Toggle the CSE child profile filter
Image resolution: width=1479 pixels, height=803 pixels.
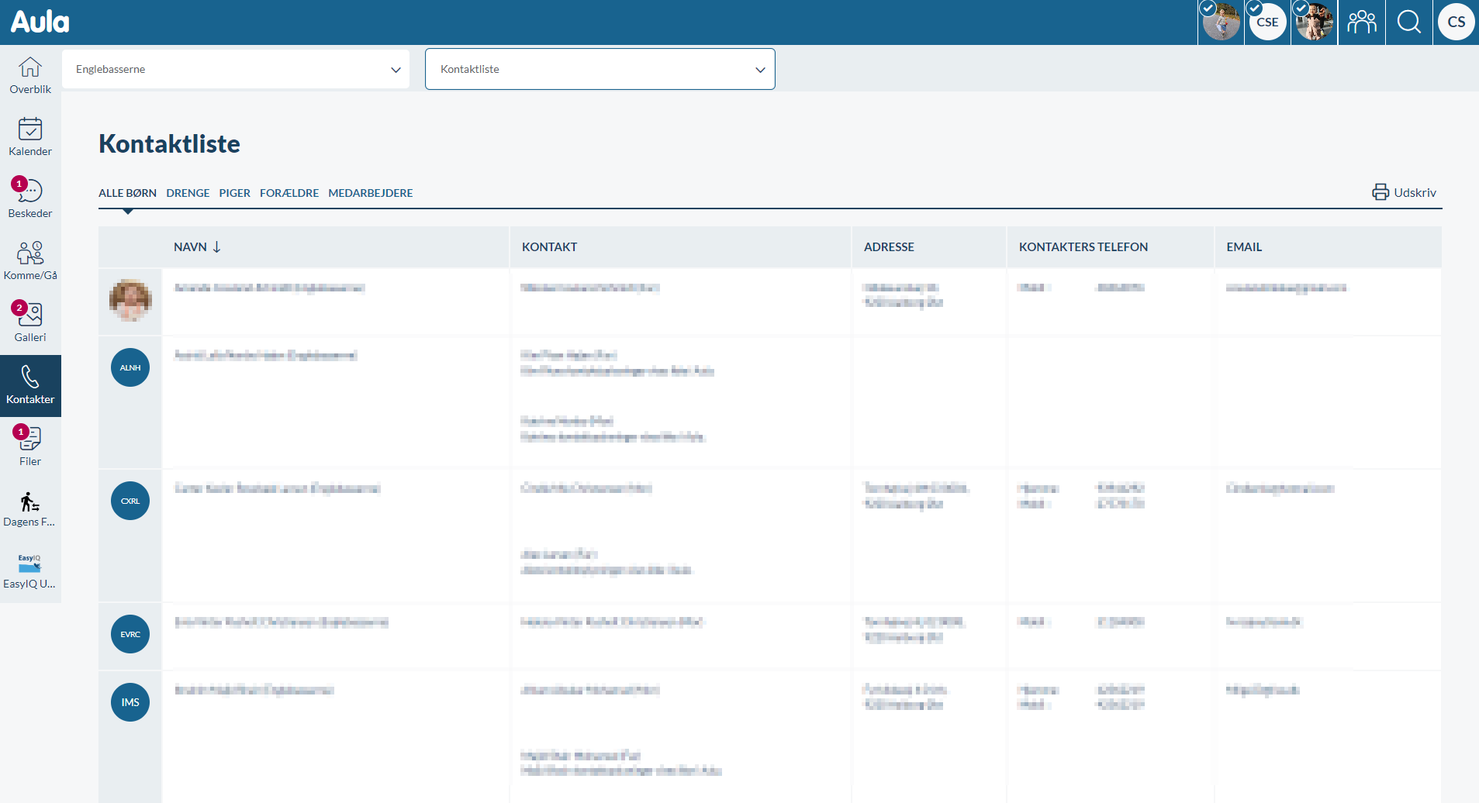pyautogui.click(x=1267, y=22)
